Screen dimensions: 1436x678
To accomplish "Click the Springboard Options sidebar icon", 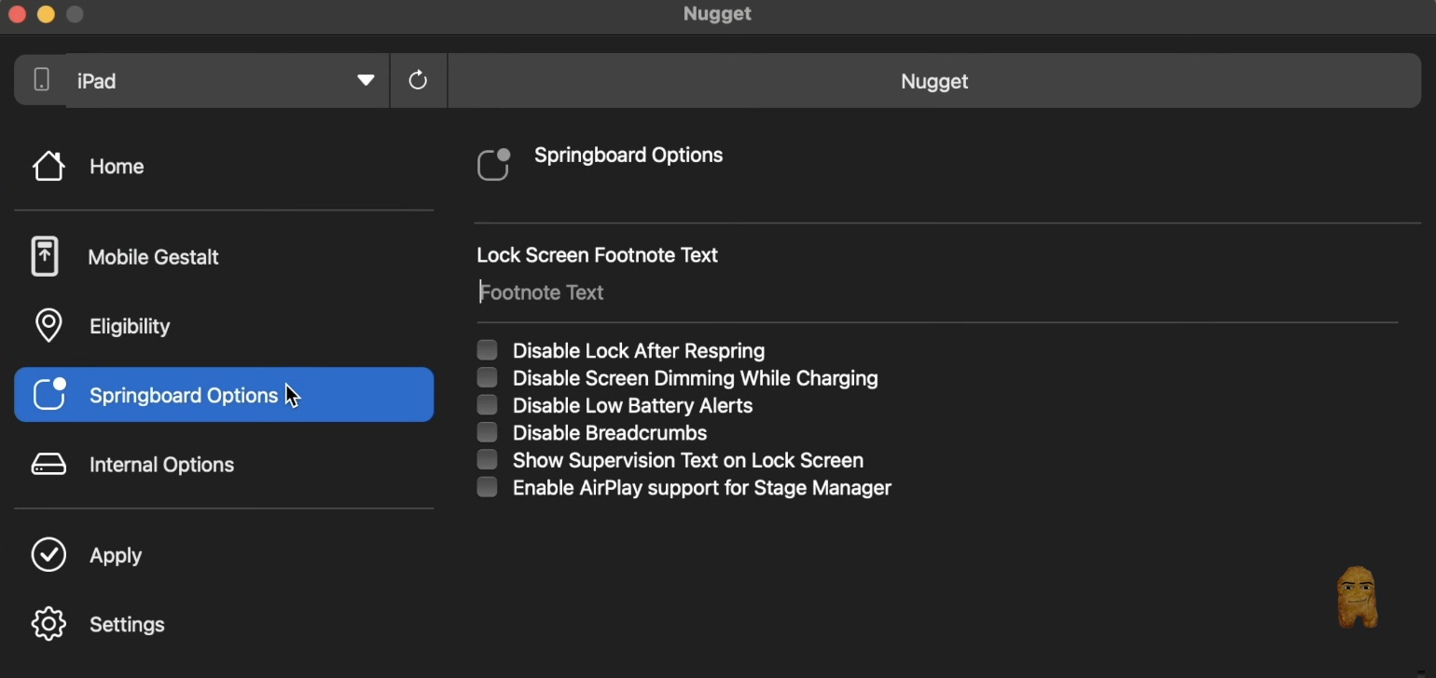I will click(x=49, y=394).
